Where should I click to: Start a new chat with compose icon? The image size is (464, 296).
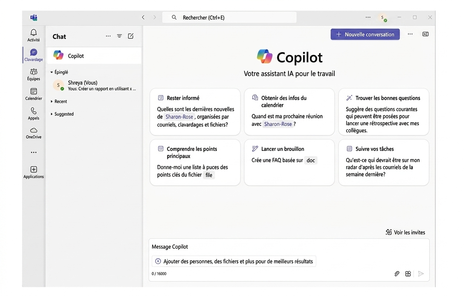[x=131, y=36]
